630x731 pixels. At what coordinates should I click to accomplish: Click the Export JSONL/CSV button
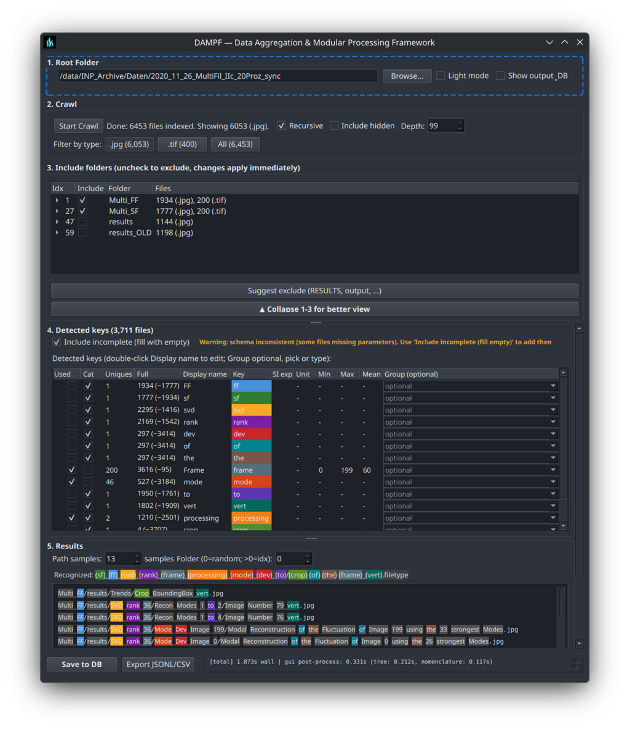coord(158,665)
